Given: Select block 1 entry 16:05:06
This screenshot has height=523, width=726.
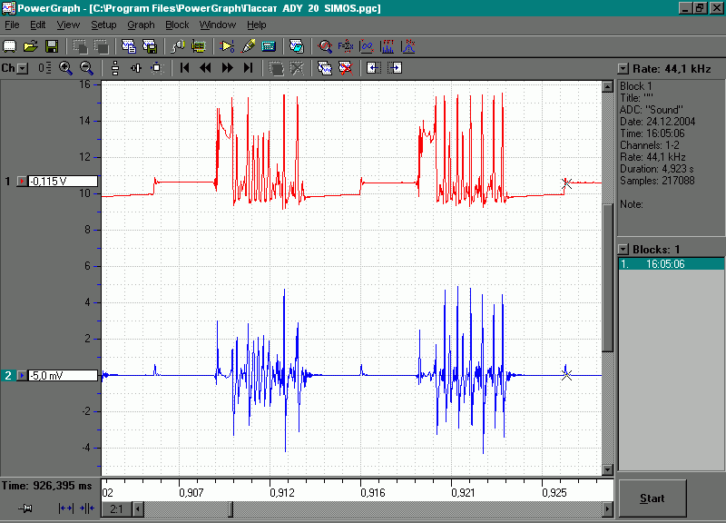Looking at the screenshot, I should pyautogui.click(x=672, y=264).
